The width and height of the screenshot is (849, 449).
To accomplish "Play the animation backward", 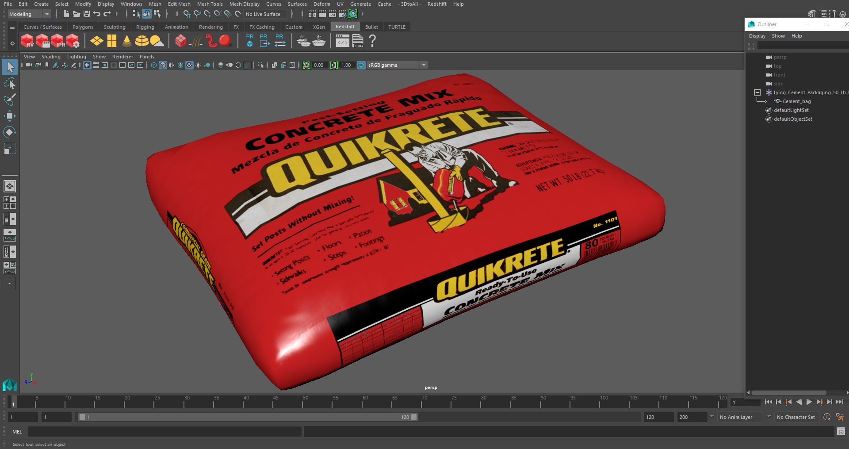I will pyautogui.click(x=799, y=402).
